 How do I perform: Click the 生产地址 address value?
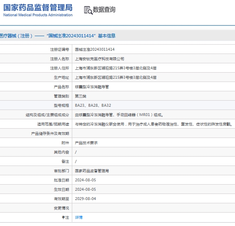(x=116, y=77)
